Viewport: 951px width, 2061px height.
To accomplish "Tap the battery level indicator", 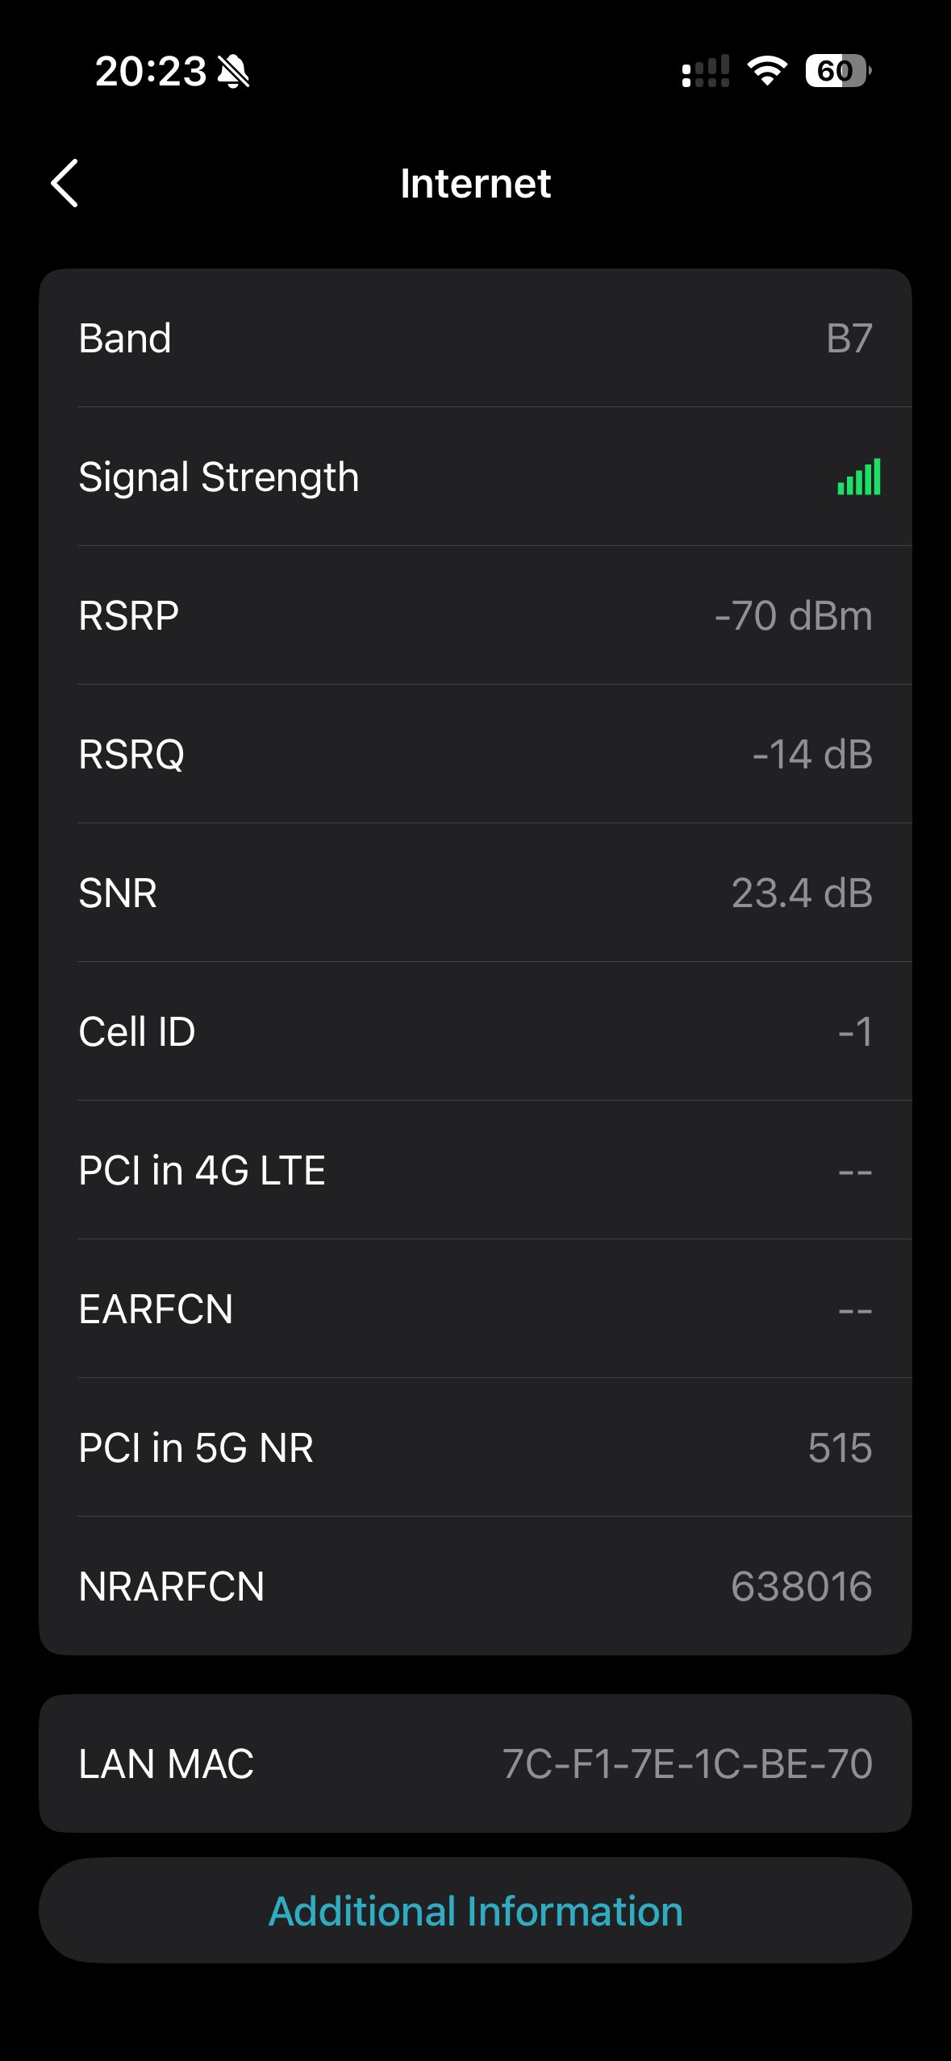I will pos(837,71).
